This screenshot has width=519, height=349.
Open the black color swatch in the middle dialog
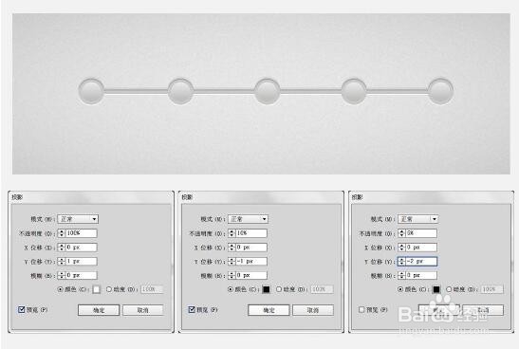click(x=266, y=289)
